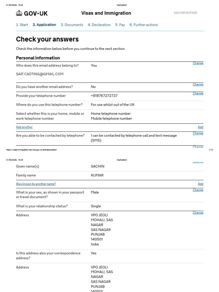The image size is (219, 292).
Task: Open Also known by another name link
Action: (36, 184)
